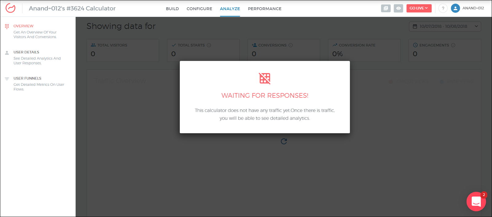
Task: Click the Outgrow logo icon
Action: tap(10, 8)
